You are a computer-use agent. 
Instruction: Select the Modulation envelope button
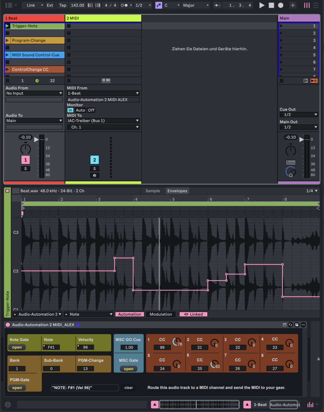point(161,314)
